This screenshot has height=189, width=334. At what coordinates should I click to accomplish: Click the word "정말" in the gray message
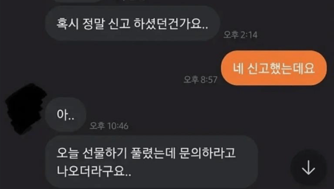click(x=93, y=24)
